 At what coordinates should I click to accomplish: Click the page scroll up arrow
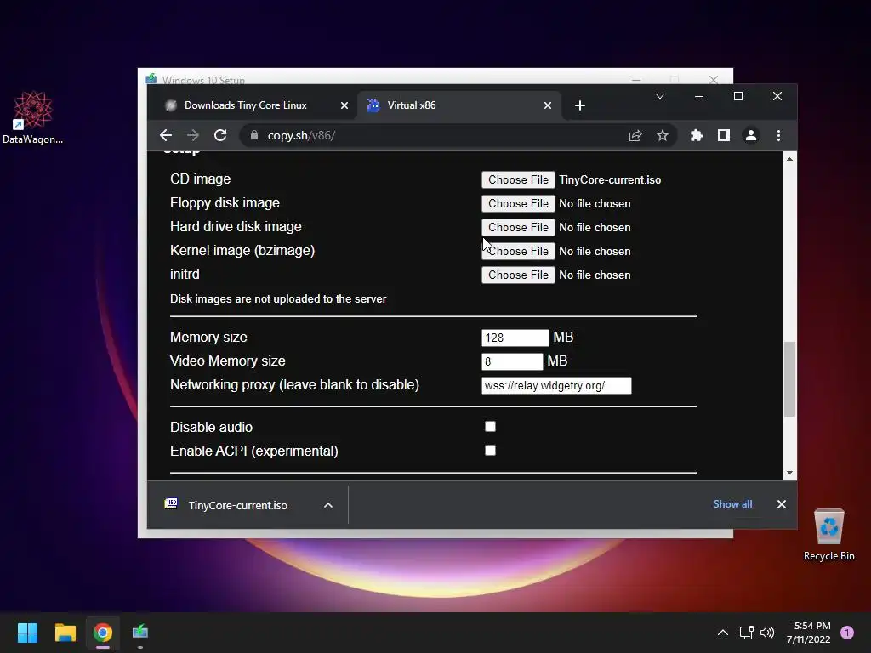(x=789, y=159)
